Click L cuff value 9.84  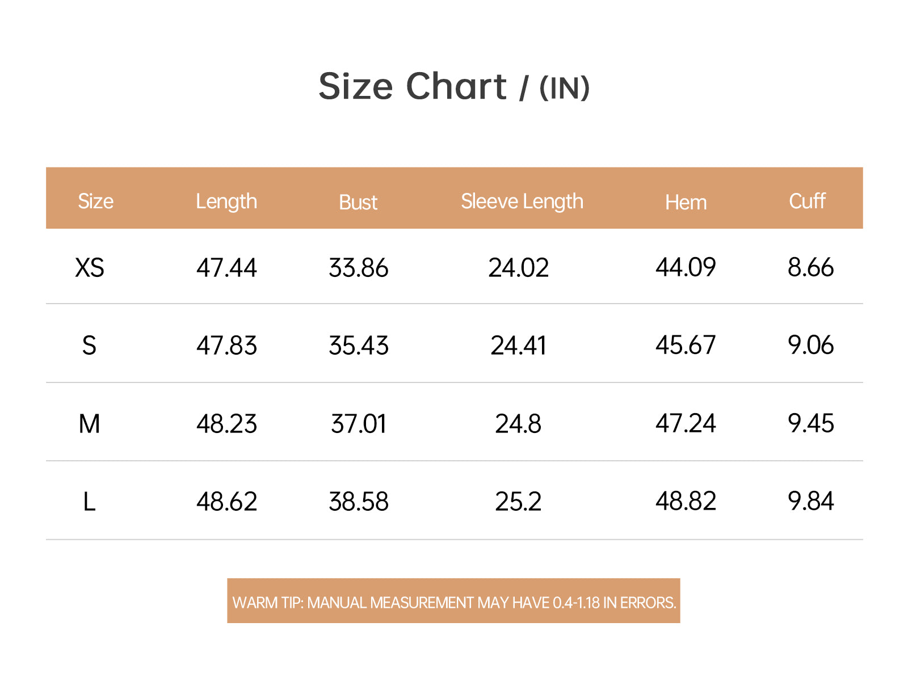pos(811,501)
